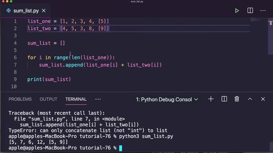Create a new terminal with plus icon
The image size is (273, 153).
click(x=211, y=99)
